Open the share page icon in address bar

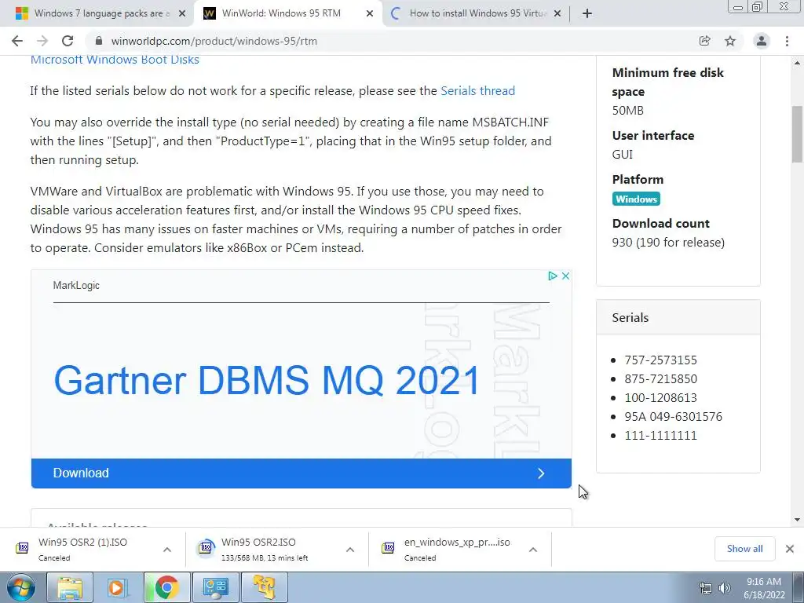[704, 41]
